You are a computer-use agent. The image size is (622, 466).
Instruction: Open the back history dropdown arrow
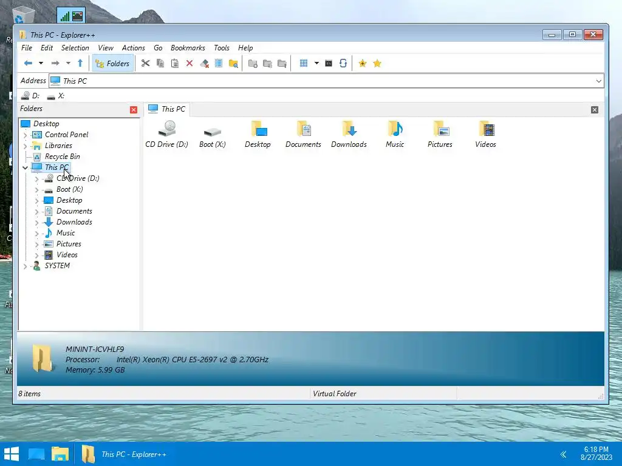41,63
